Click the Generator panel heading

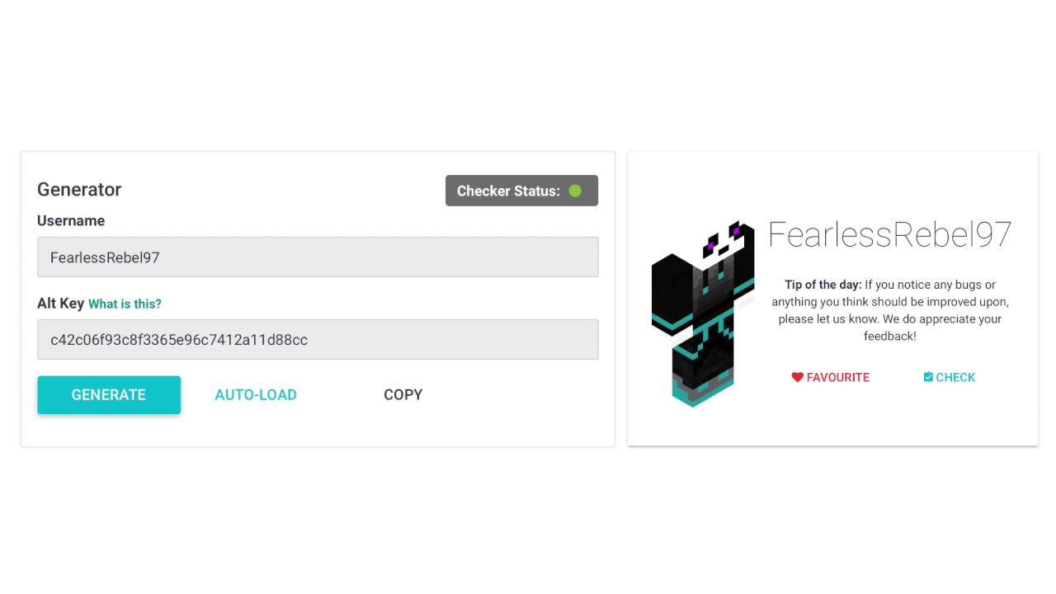click(x=79, y=189)
